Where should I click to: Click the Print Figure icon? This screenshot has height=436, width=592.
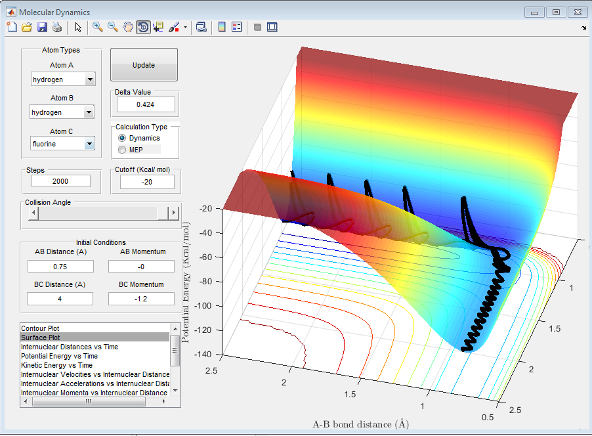(x=57, y=27)
